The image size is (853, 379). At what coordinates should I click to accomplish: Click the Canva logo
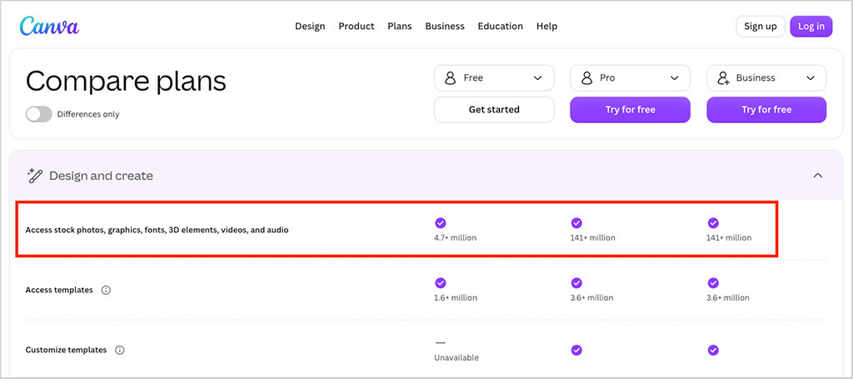49,26
